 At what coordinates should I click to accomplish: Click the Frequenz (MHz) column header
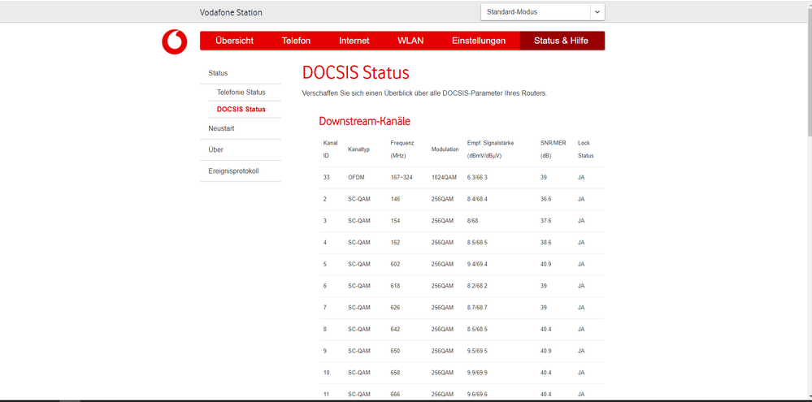tap(402, 149)
